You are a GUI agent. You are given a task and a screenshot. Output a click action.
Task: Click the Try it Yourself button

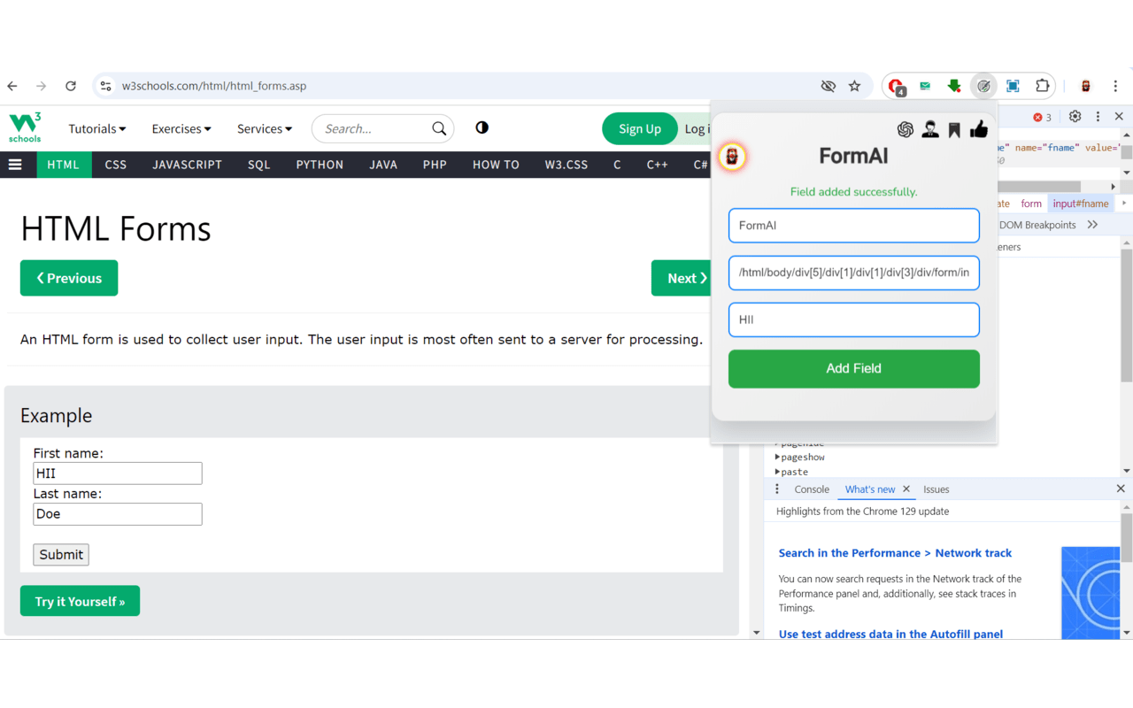[80, 601]
